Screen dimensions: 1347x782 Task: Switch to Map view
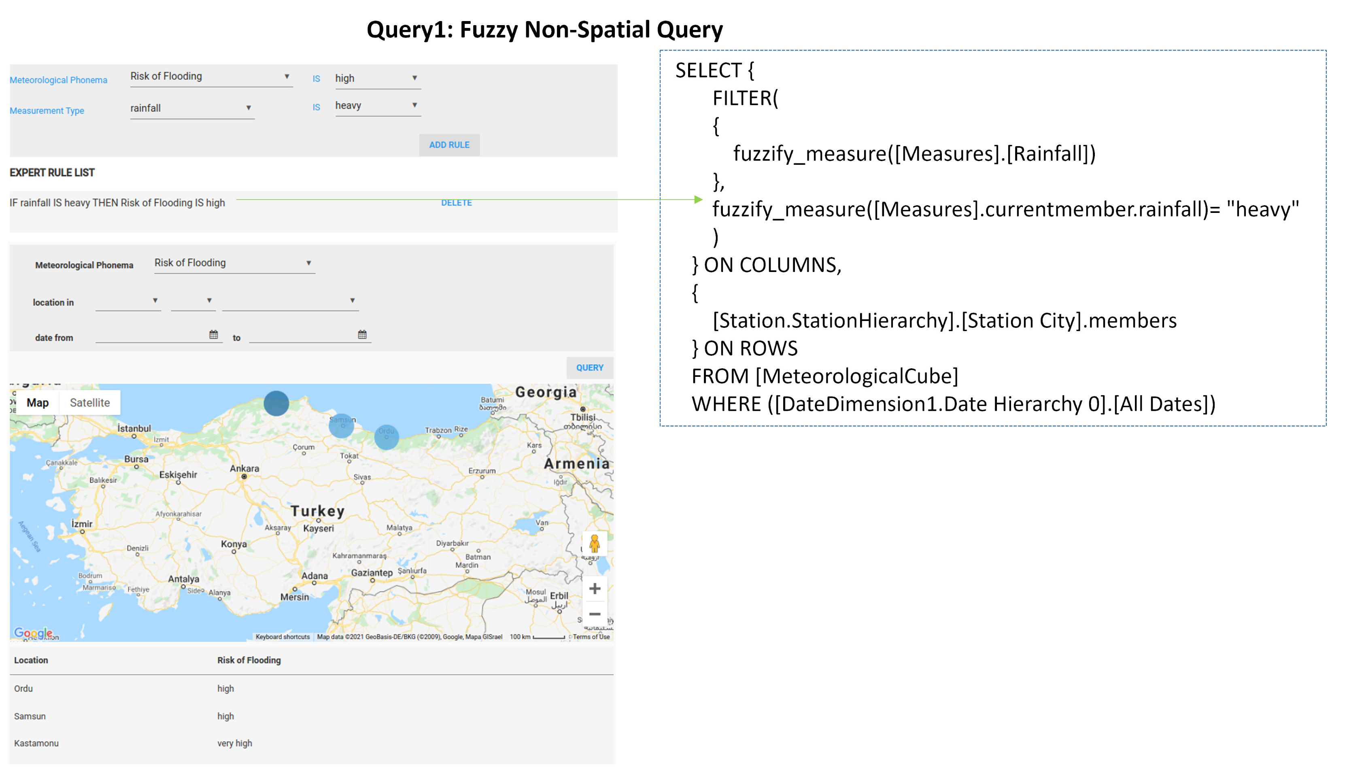pyautogui.click(x=37, y=402)
